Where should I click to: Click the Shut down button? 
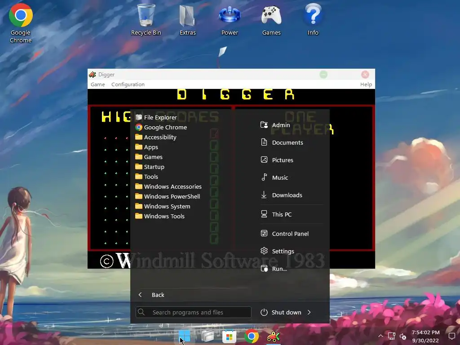click(281, 313)
